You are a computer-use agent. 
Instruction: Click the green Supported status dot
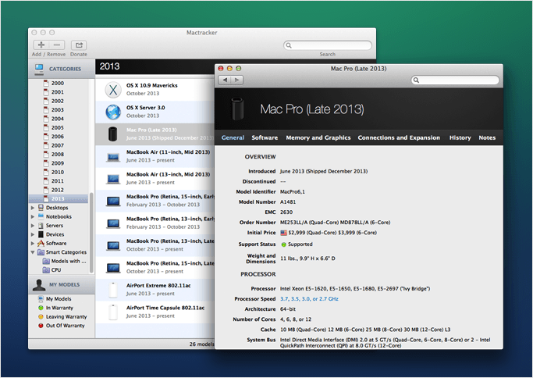pos(283,244)
